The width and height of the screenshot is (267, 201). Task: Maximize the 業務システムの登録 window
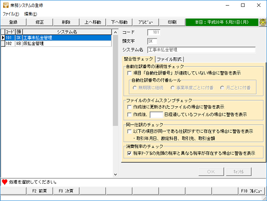pyautogui.click(x=243, y=5)
